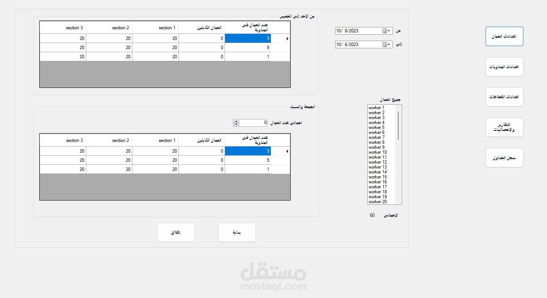The height and width of the screenshot is (298, 547).
Task: Select worker 2 in the workers list
Action: click(x=376, y=113)
